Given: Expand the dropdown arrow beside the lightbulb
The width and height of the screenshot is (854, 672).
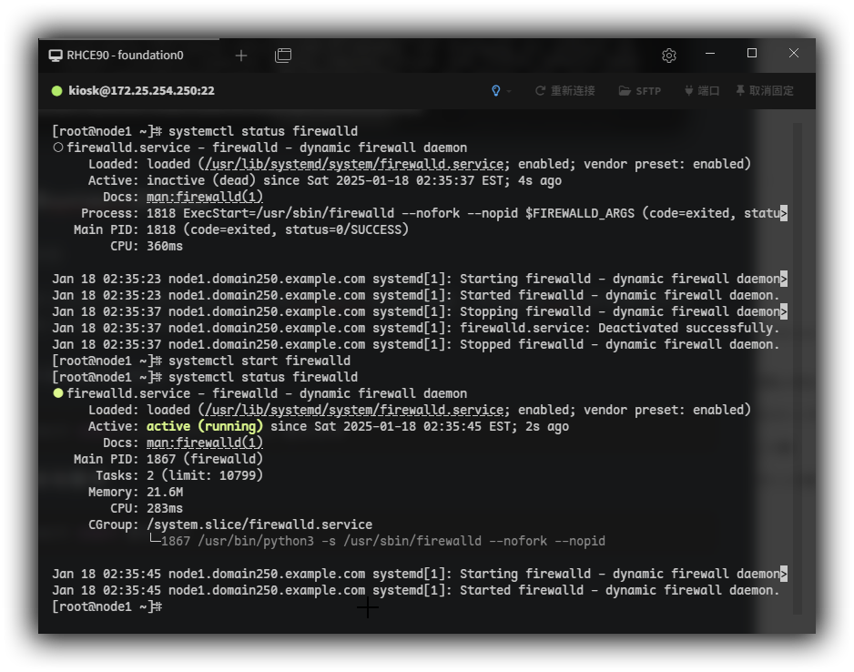Looking at the screenshot, I should [x=509, y=91].
